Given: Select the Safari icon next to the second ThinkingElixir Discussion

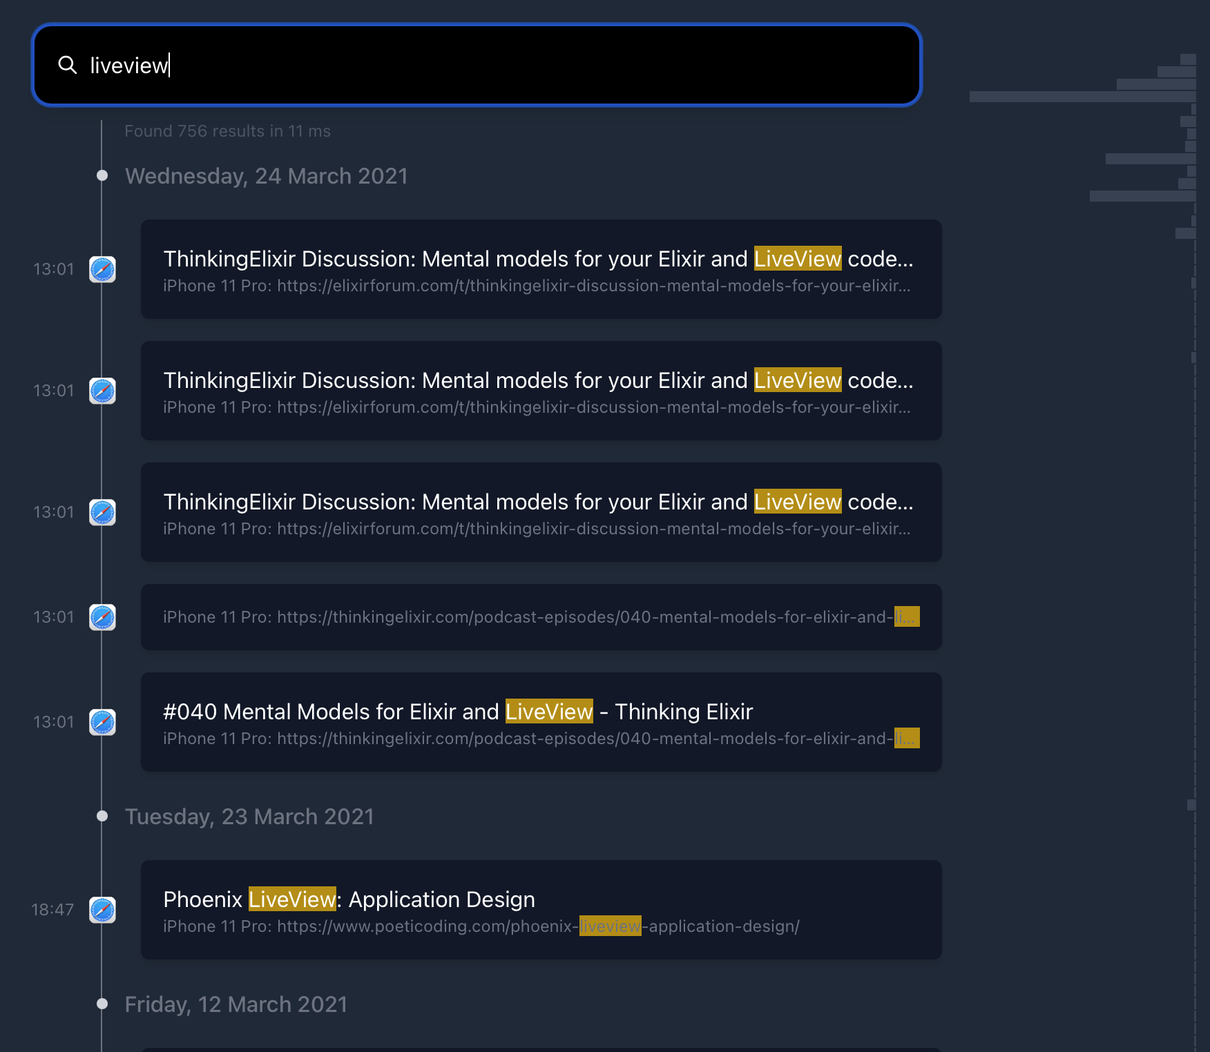Looking at the screenshot, I should click(102, 391).
